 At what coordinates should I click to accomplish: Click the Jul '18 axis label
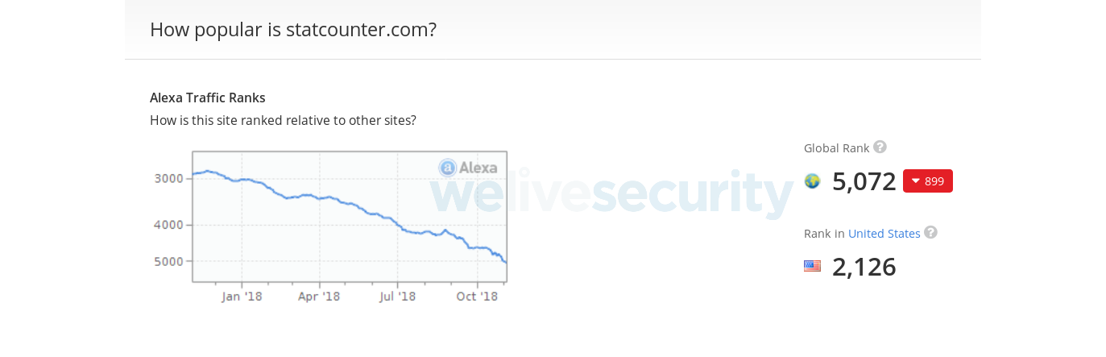click(x=397, y=297)
